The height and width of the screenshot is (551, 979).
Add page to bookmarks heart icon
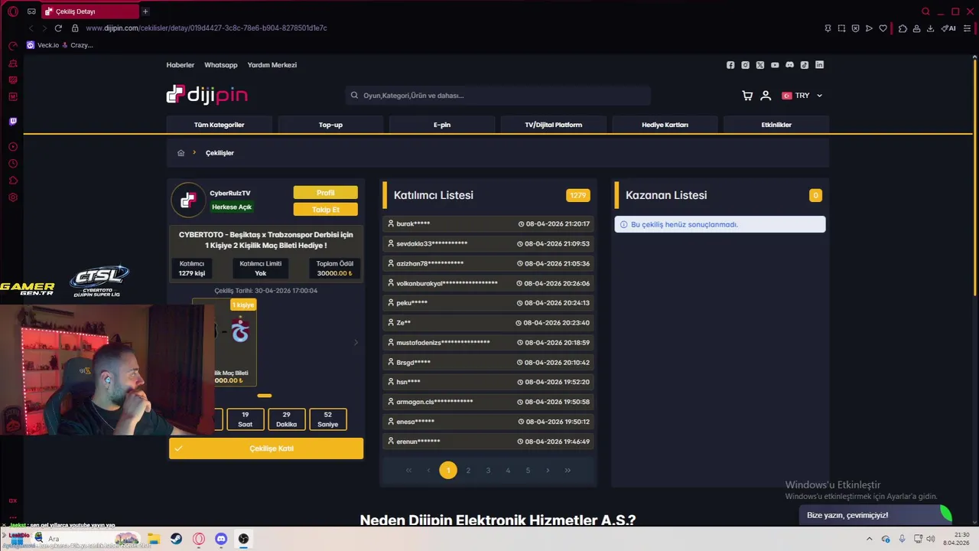(x=883, y=28)
